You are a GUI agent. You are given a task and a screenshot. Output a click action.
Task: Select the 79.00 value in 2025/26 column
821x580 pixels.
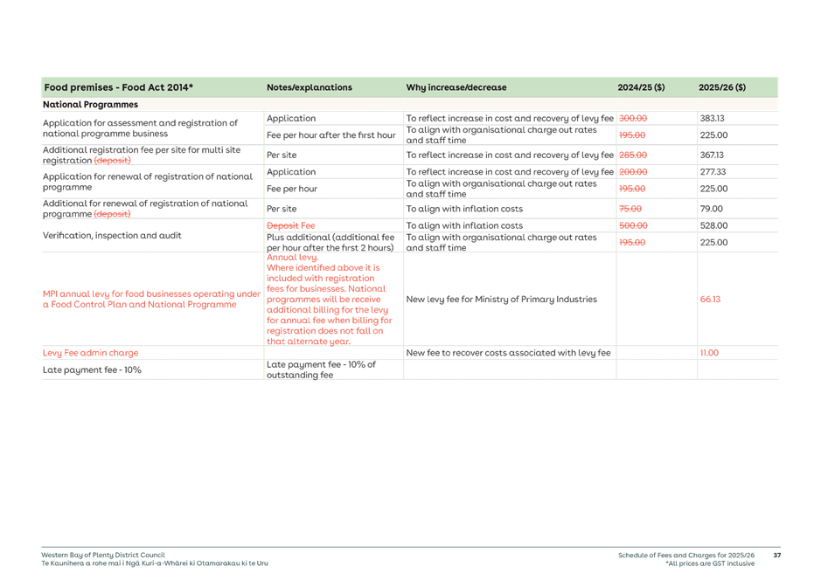pos(710,210)
